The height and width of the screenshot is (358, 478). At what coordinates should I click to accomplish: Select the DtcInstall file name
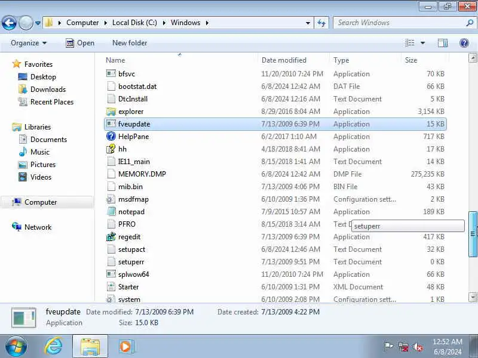pyautogui.click(x=133, y=99)
